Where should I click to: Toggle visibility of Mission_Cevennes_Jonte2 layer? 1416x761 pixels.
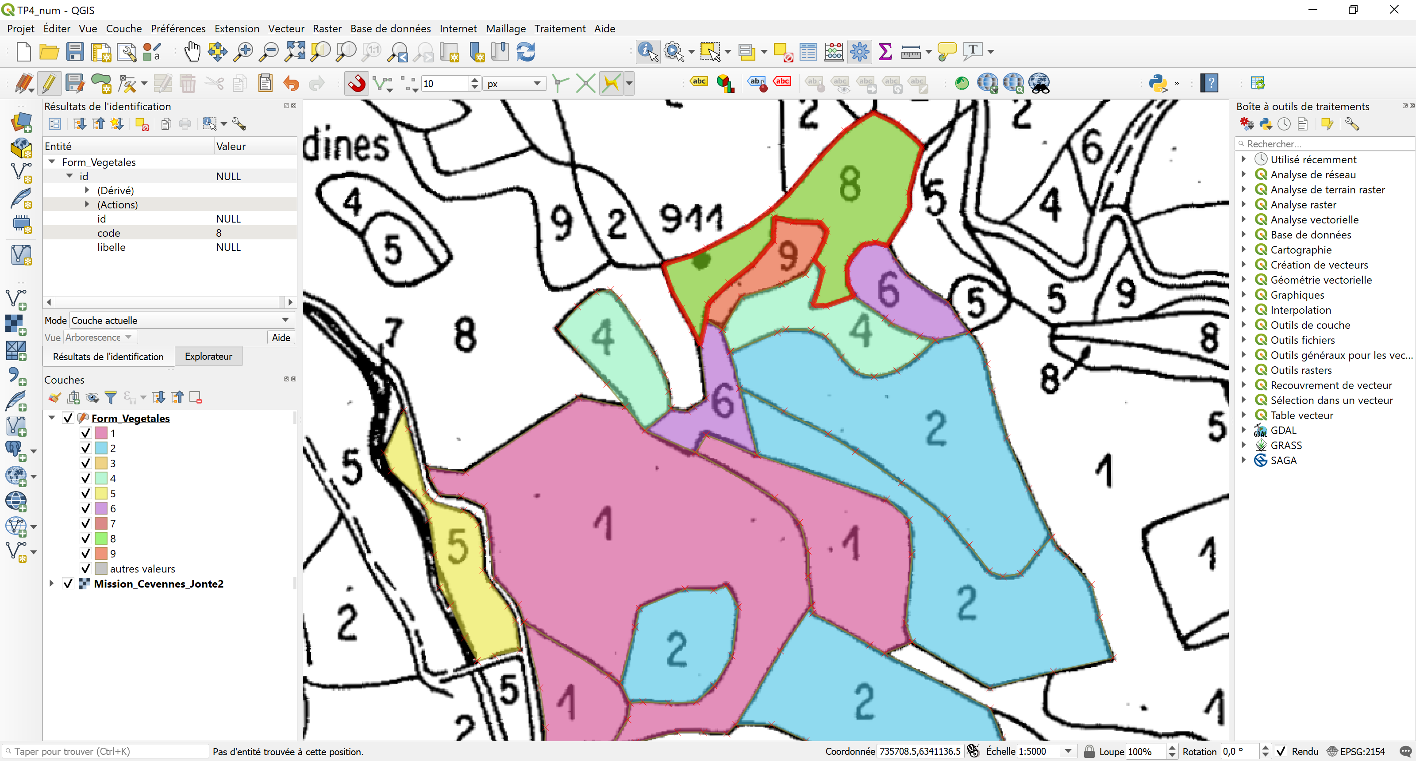[x=68, y=584]
